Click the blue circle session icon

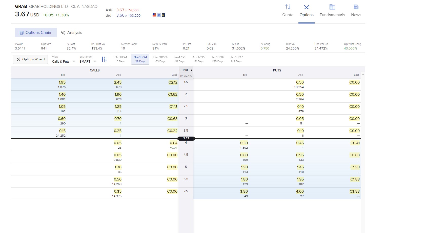coord(159,15)
